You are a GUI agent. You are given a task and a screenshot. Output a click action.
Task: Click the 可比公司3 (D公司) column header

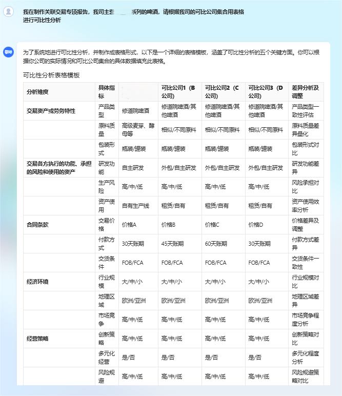click(x=266, y=91)
